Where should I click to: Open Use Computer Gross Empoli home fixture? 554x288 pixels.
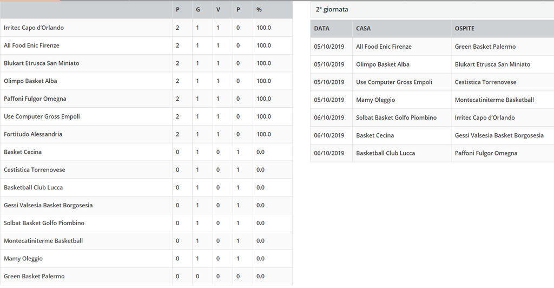click(394, 82)
